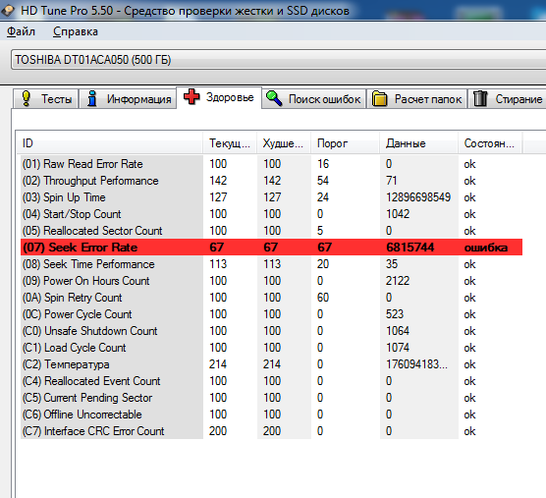Click the current value 200 for Interface CRC
Viewport: 546px width, 498px height.
pos(218,431)
